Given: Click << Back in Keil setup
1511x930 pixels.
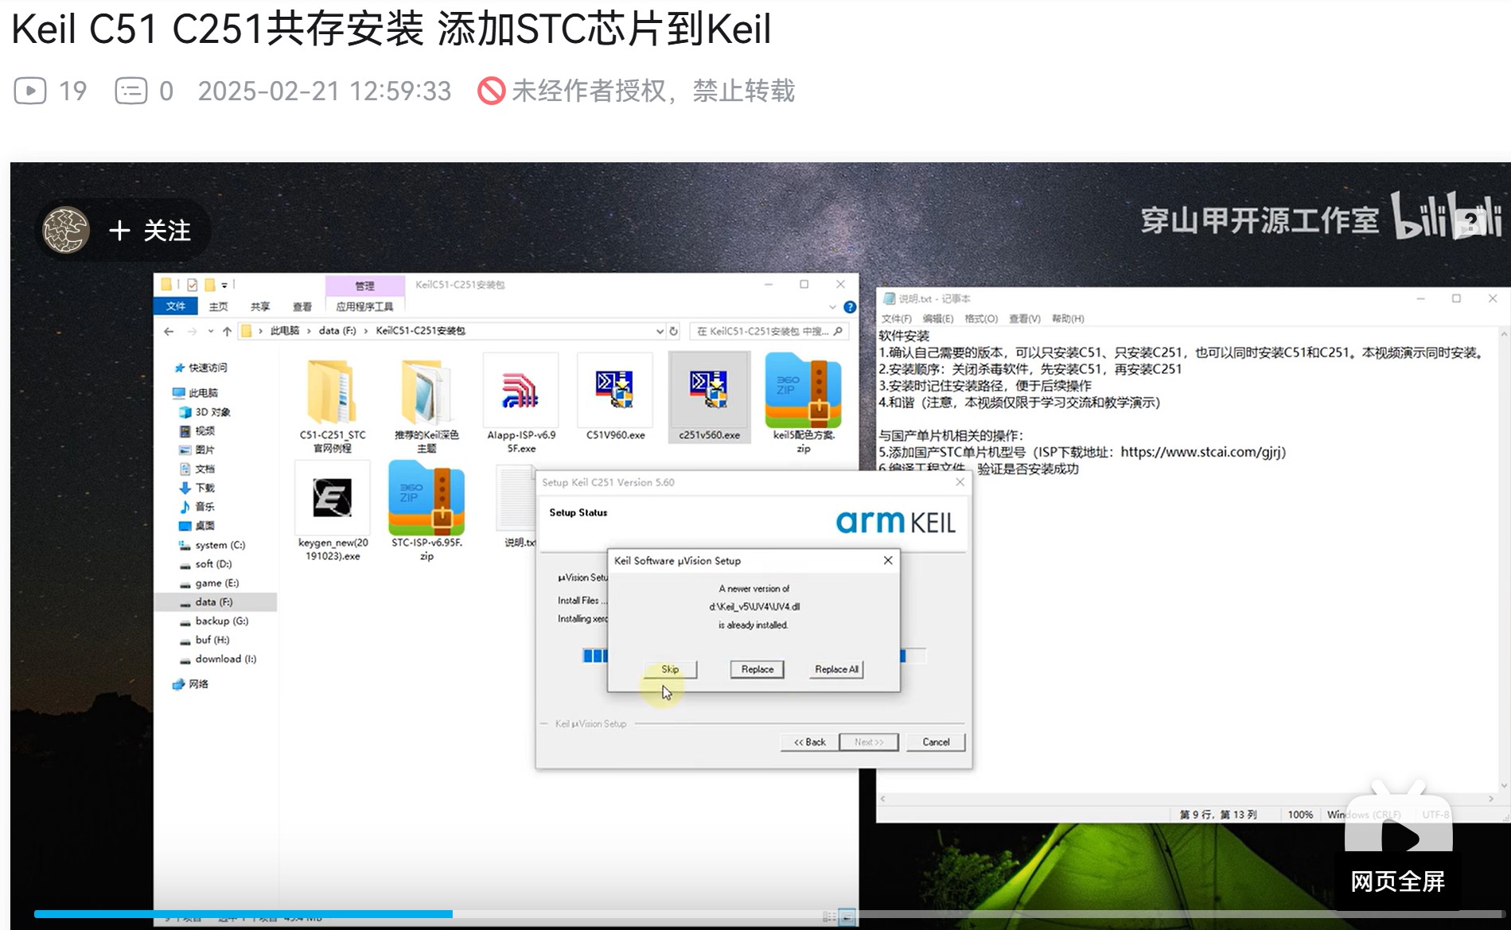Looking at the screenshot, I should [x=809, y=742].
